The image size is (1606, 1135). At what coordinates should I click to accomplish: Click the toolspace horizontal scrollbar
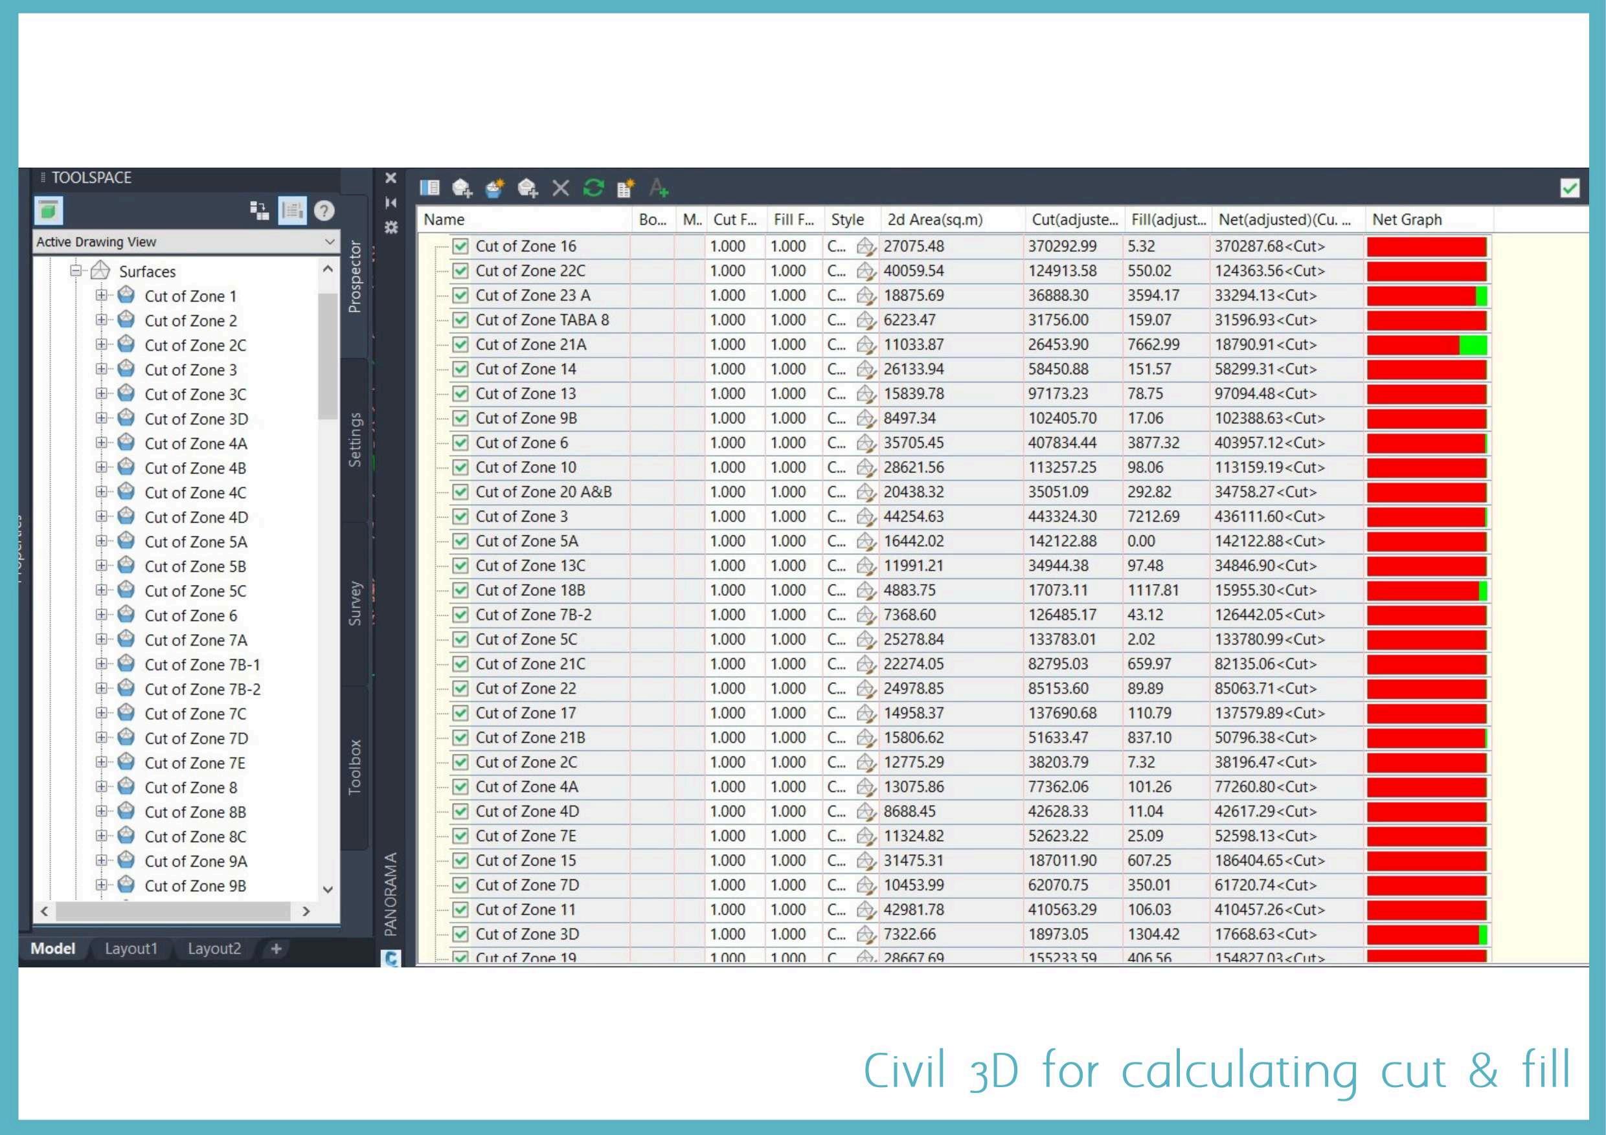(x=173, y=911)
